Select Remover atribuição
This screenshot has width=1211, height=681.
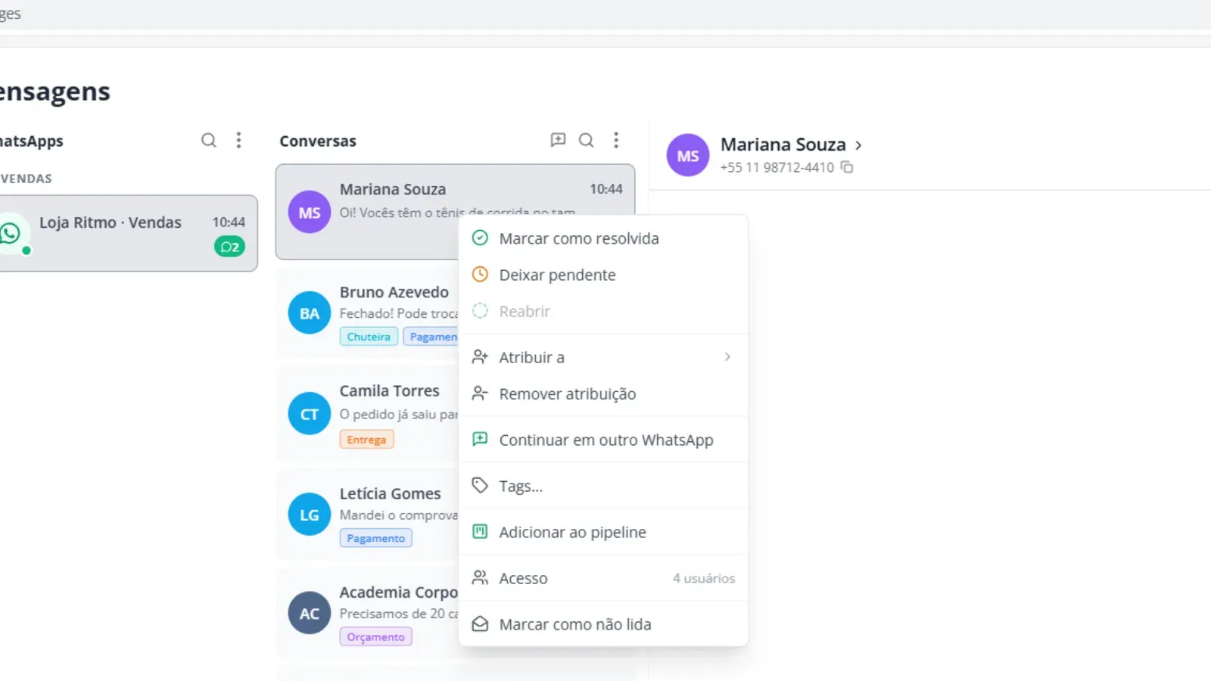(x=603, y=393)
